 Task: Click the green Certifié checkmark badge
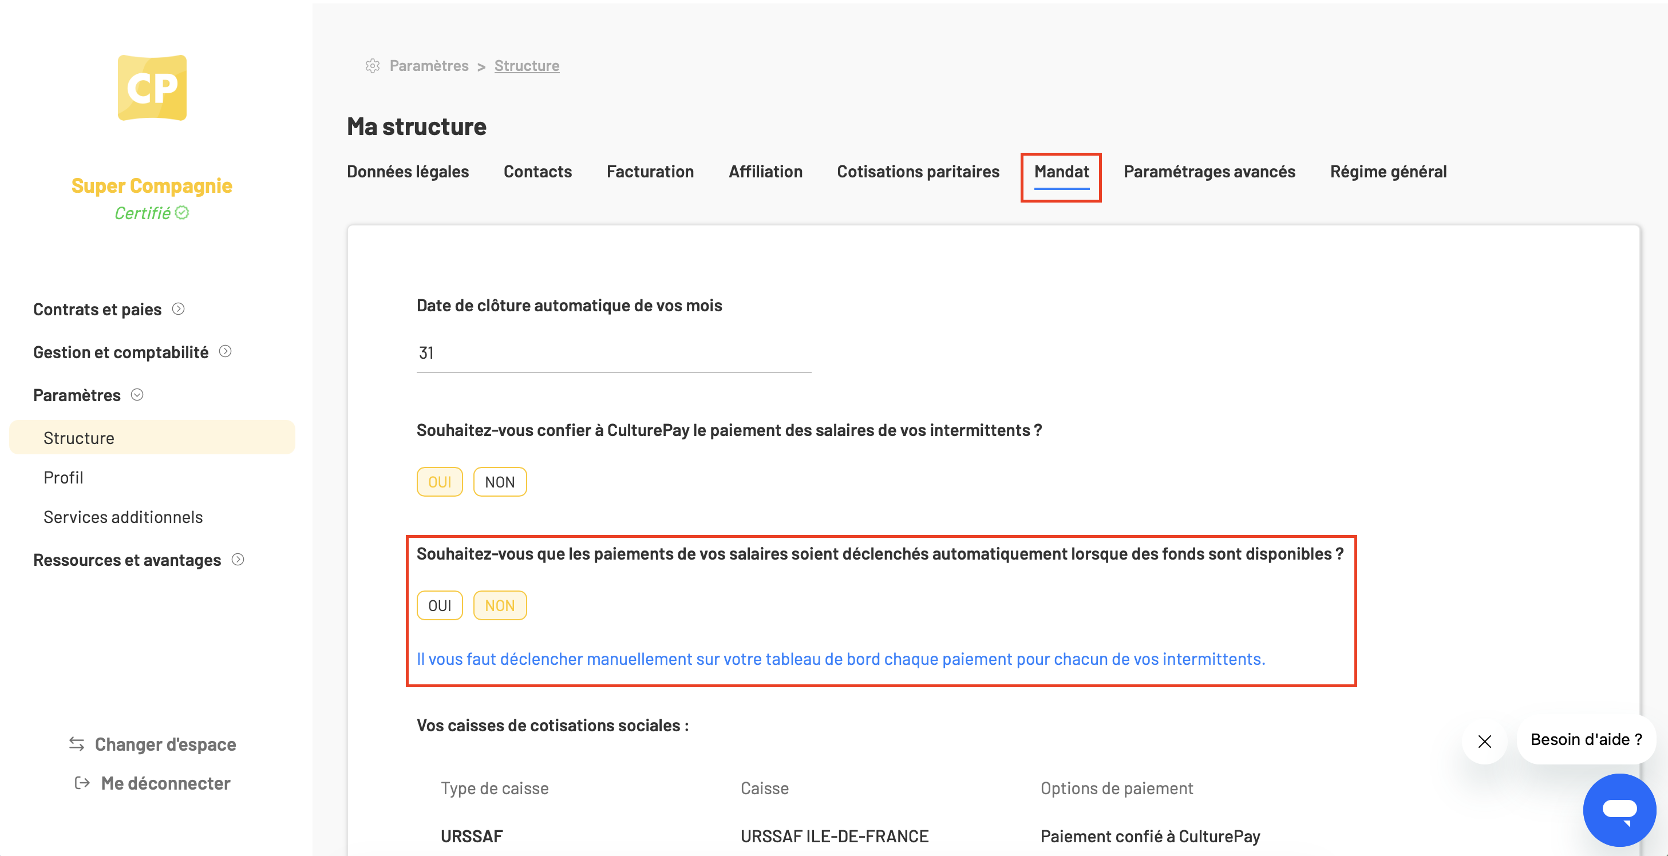tap(182, 212)
